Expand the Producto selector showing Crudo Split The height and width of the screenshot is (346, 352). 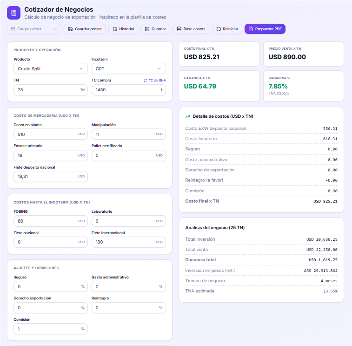(x=51, y=69)
